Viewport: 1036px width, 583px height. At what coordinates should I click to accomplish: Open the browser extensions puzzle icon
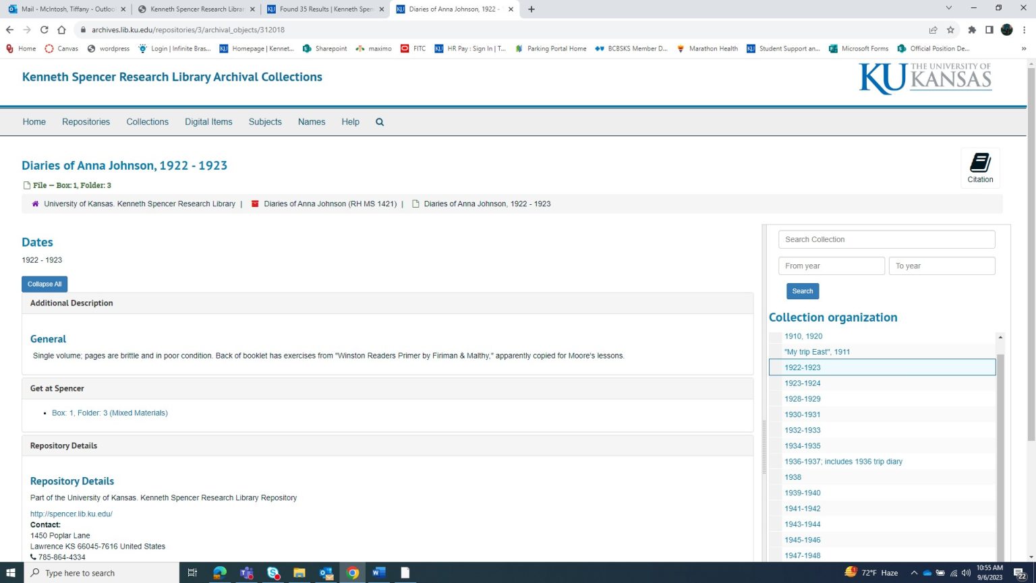pyautogui.click(x=972, y=30)
